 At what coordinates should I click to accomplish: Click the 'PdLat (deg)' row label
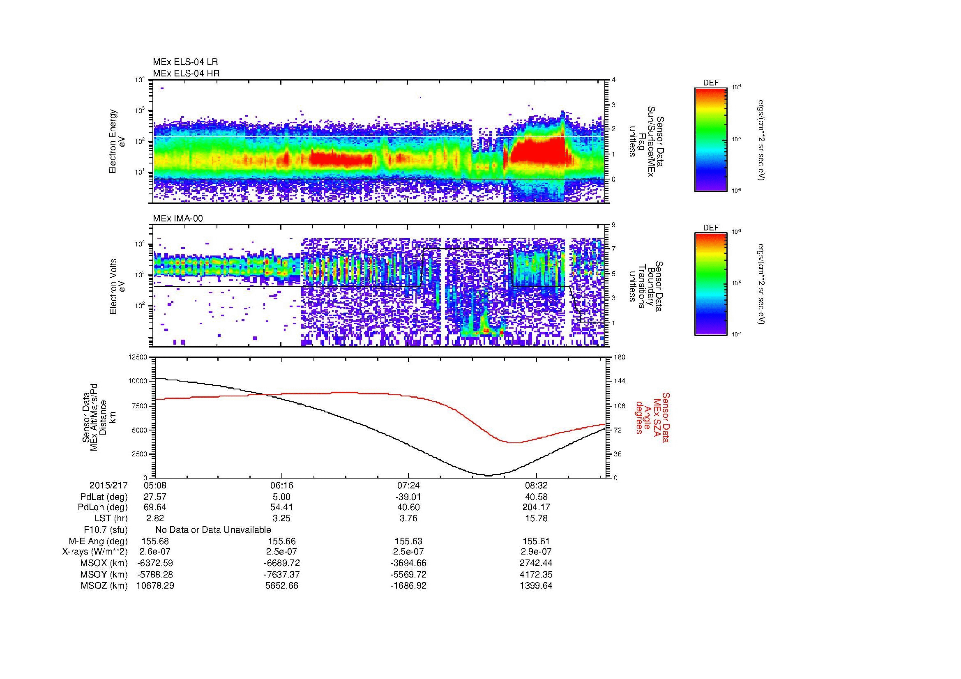click(x=104, y=497)
